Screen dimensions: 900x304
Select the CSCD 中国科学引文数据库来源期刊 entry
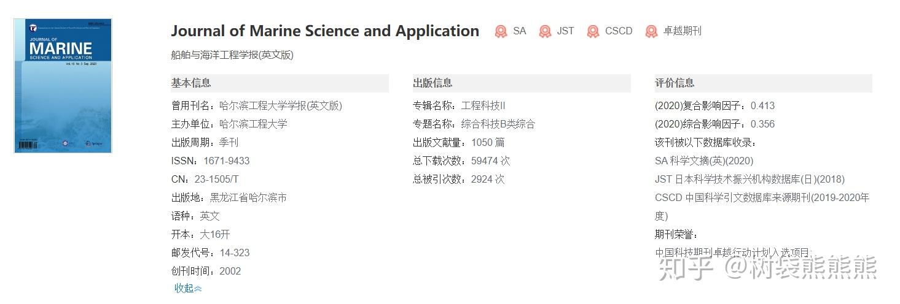(x=762, y=207)
